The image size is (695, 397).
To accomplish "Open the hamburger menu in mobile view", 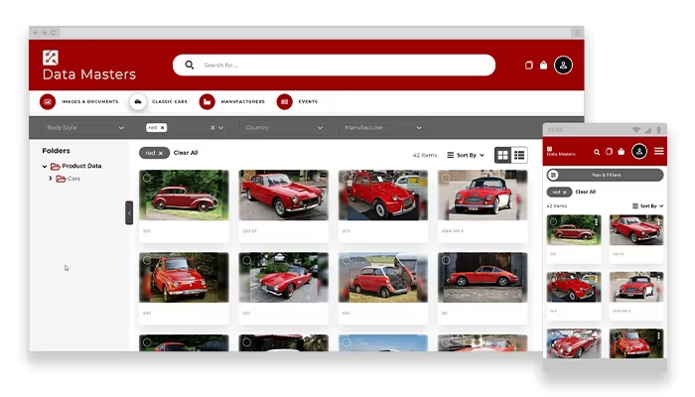I will coord(658,151).
